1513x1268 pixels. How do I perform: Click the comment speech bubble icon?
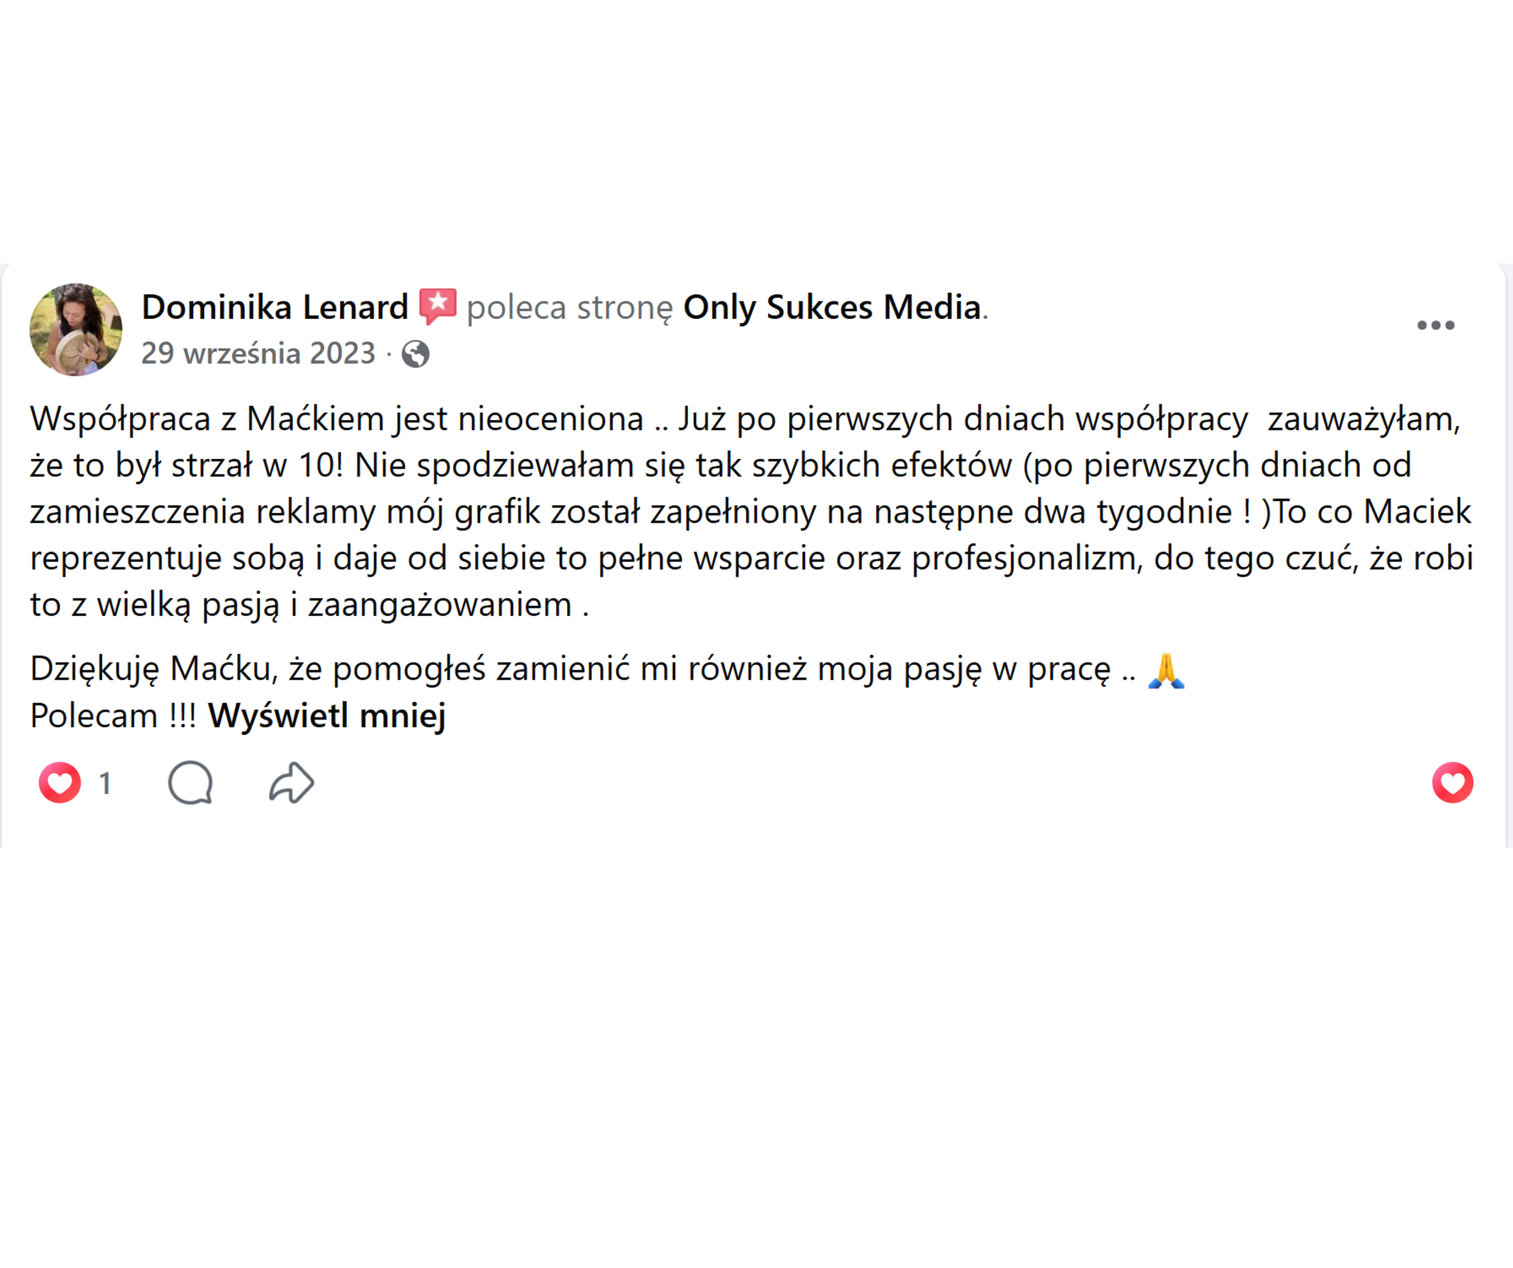pos(190,783)
